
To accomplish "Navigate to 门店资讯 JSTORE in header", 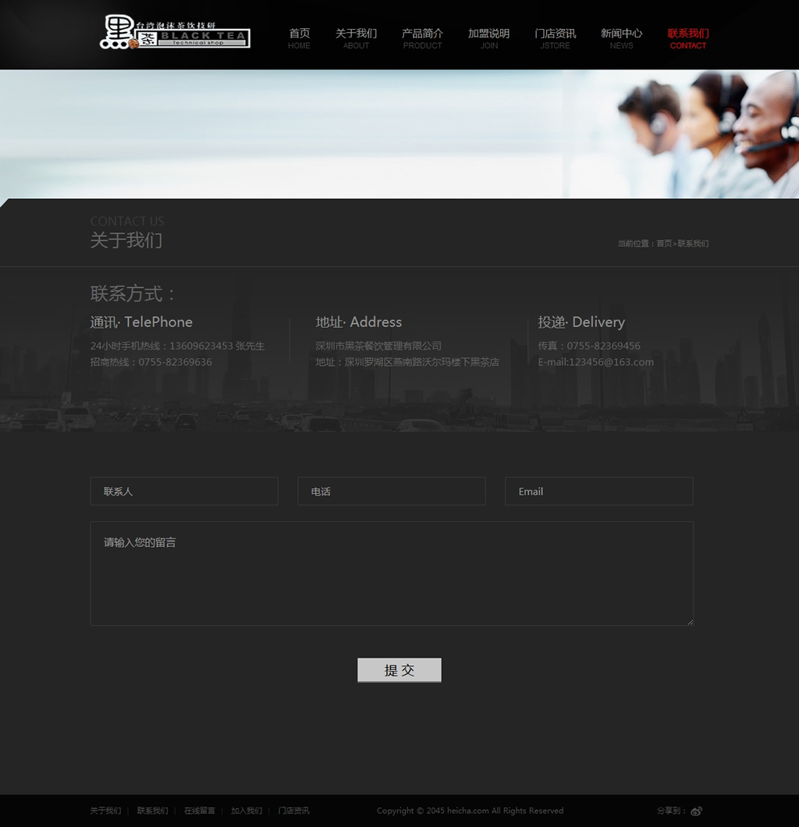I will point(555,38).
